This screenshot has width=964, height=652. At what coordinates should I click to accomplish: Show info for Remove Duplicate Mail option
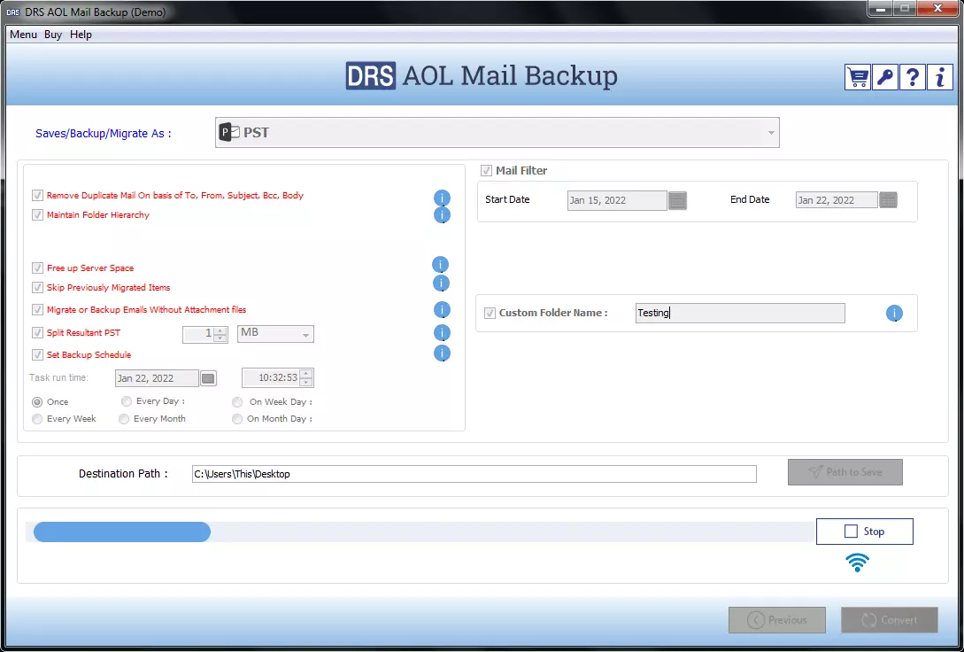point(442,198)
